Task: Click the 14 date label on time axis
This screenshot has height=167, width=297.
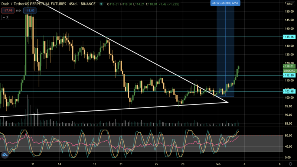Action: coord(59,164)
